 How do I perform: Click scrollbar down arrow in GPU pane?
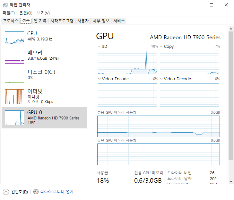click(x=231, y=181)
